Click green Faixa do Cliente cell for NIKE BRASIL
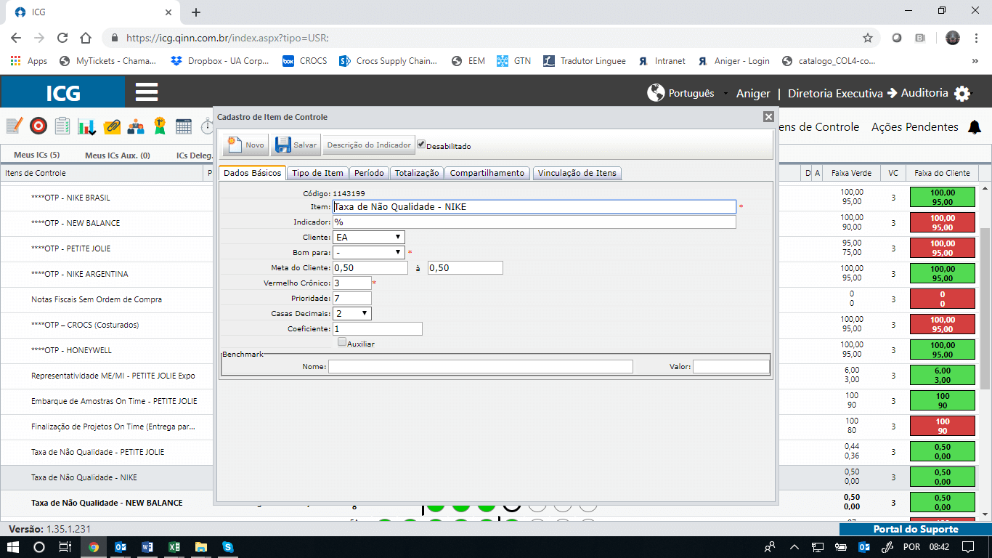The image size is (992, 558). click(x=943, y=197)
